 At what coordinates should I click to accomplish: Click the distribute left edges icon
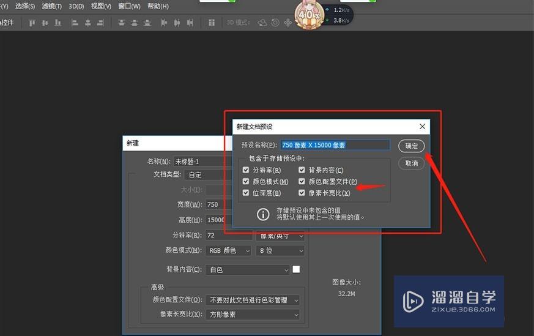pos(164,23)
